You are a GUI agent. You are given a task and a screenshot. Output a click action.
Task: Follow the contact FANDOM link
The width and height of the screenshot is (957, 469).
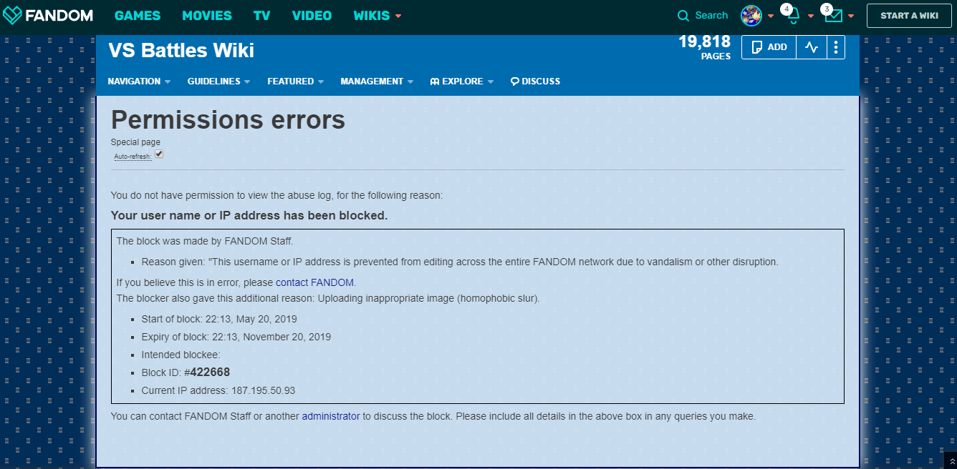(x=315, y=282)
